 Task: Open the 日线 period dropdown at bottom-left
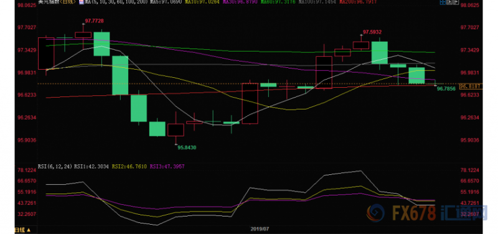coord(23,230)
